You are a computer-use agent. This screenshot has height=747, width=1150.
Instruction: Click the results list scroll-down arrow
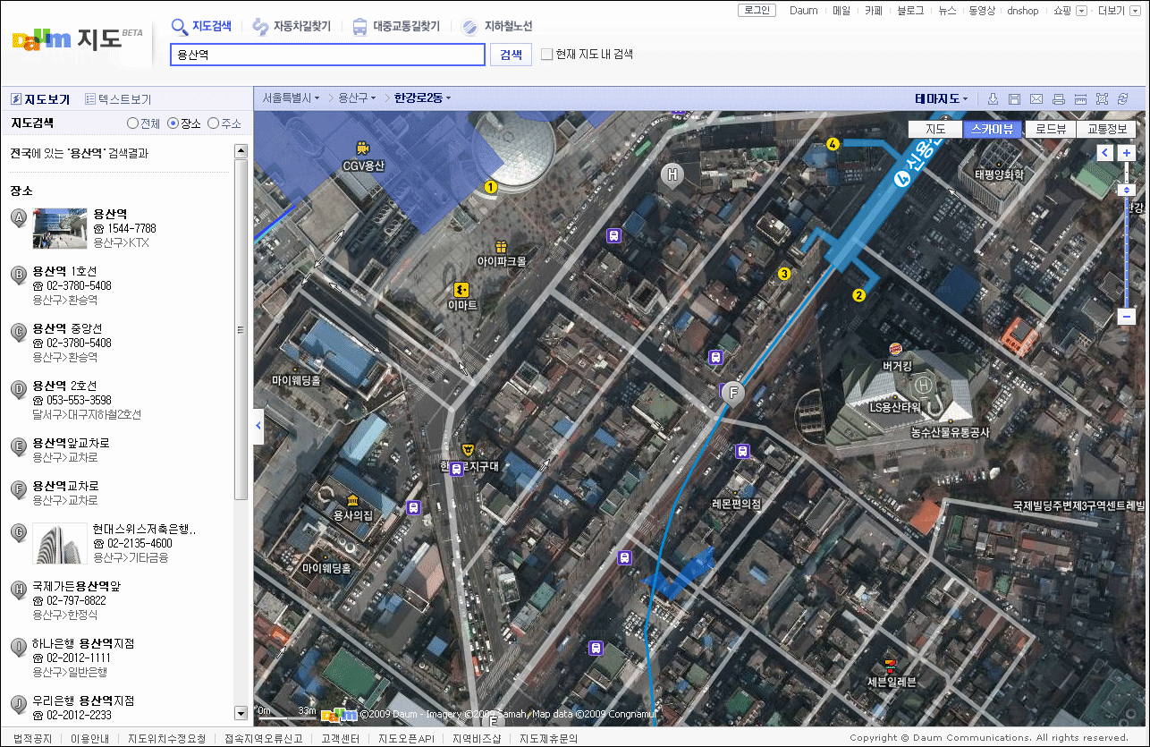pos(241,713)
